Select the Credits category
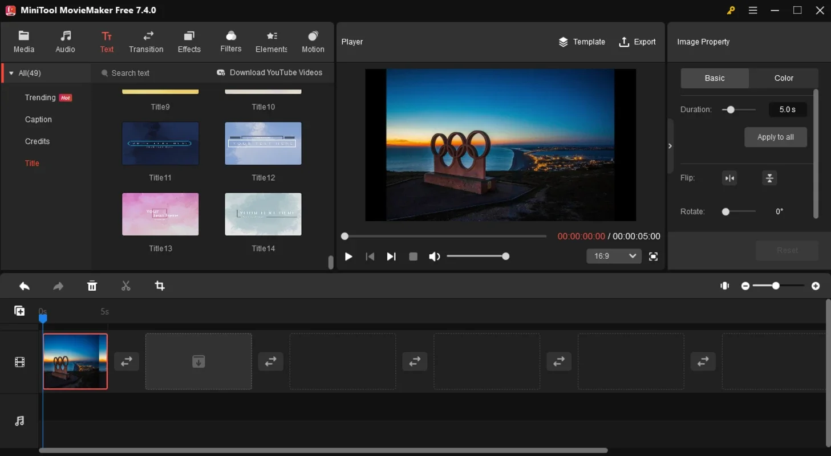This screenshot has width=831, height=456. click(x=37, y=141)
